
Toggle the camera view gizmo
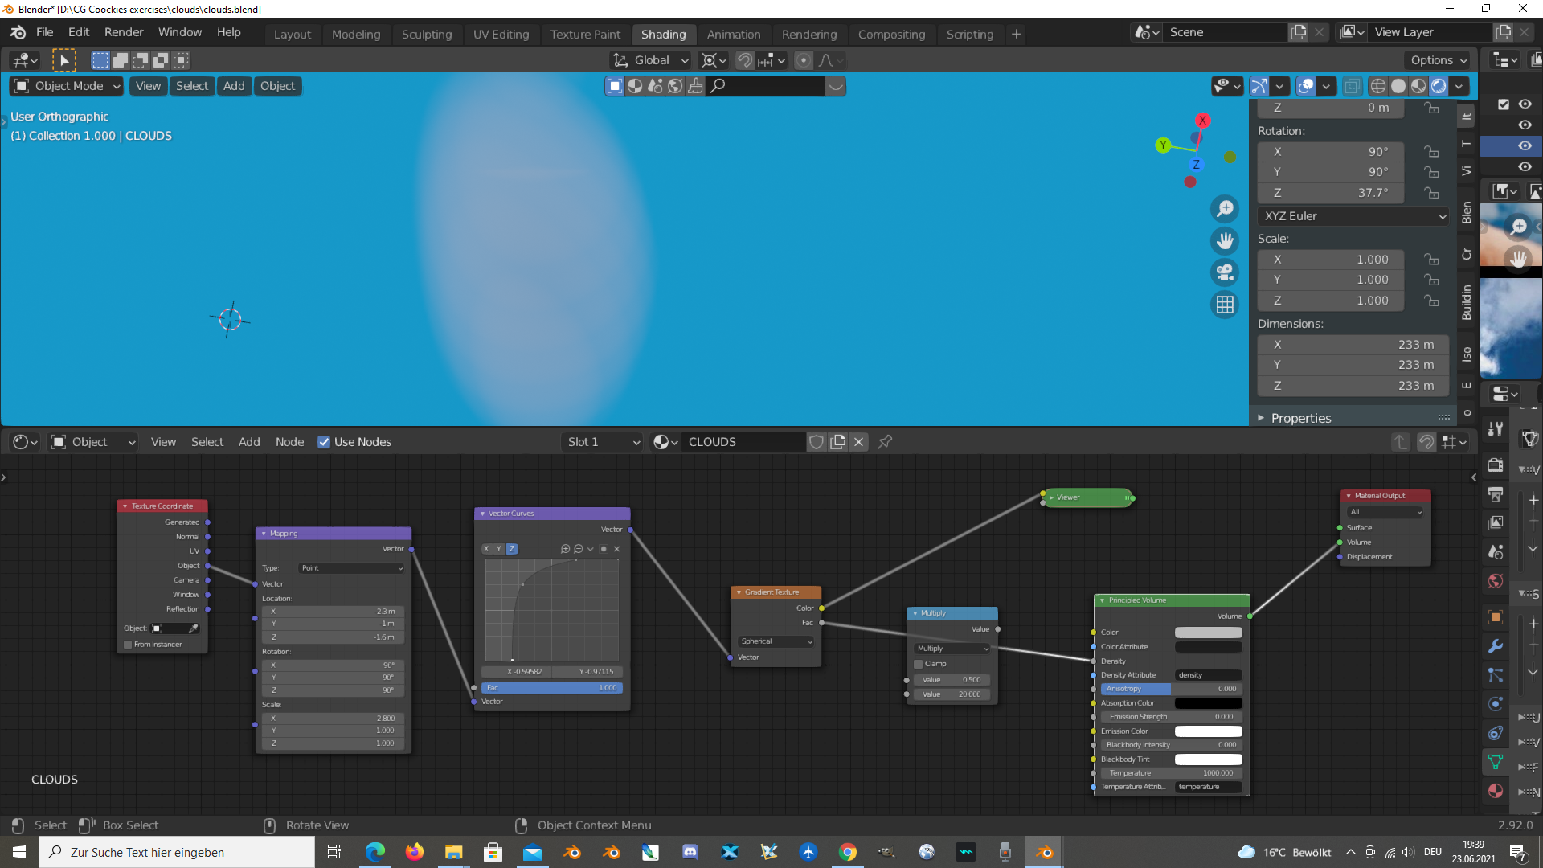point(1225,272)
